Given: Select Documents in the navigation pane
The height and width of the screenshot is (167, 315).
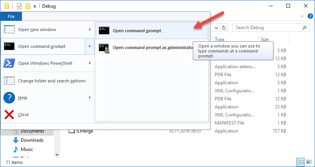Looking at the screenshot, I should 32,131.
